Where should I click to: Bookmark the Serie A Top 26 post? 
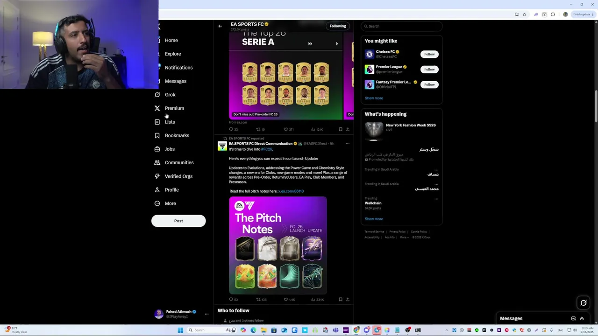click(341, 129)
